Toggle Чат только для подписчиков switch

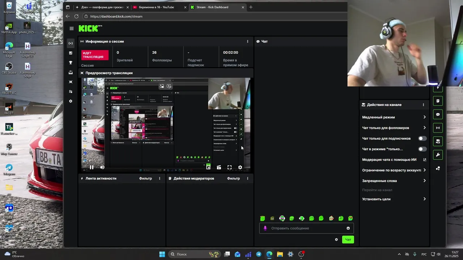point(422,138)
